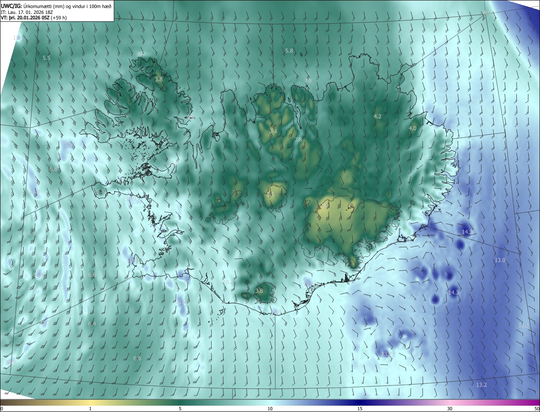Select the 15 tick on the color scale
The height and width of the screenshot is (412, 540).
[x=360, y=409]
